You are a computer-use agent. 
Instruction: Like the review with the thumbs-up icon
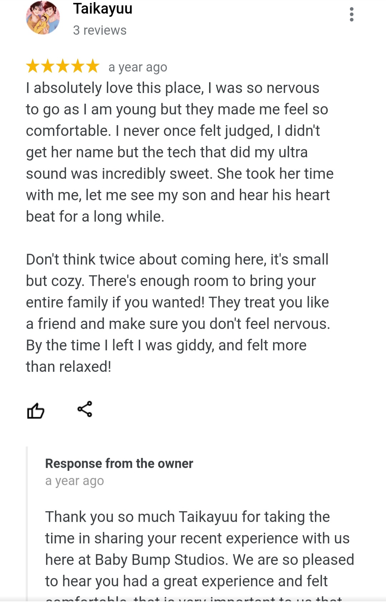(x=36, y=410)
